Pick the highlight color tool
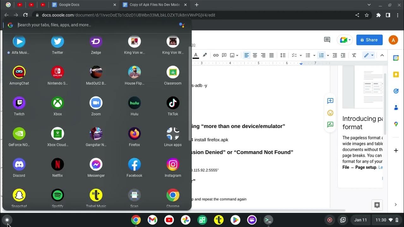 click(205, 55)
